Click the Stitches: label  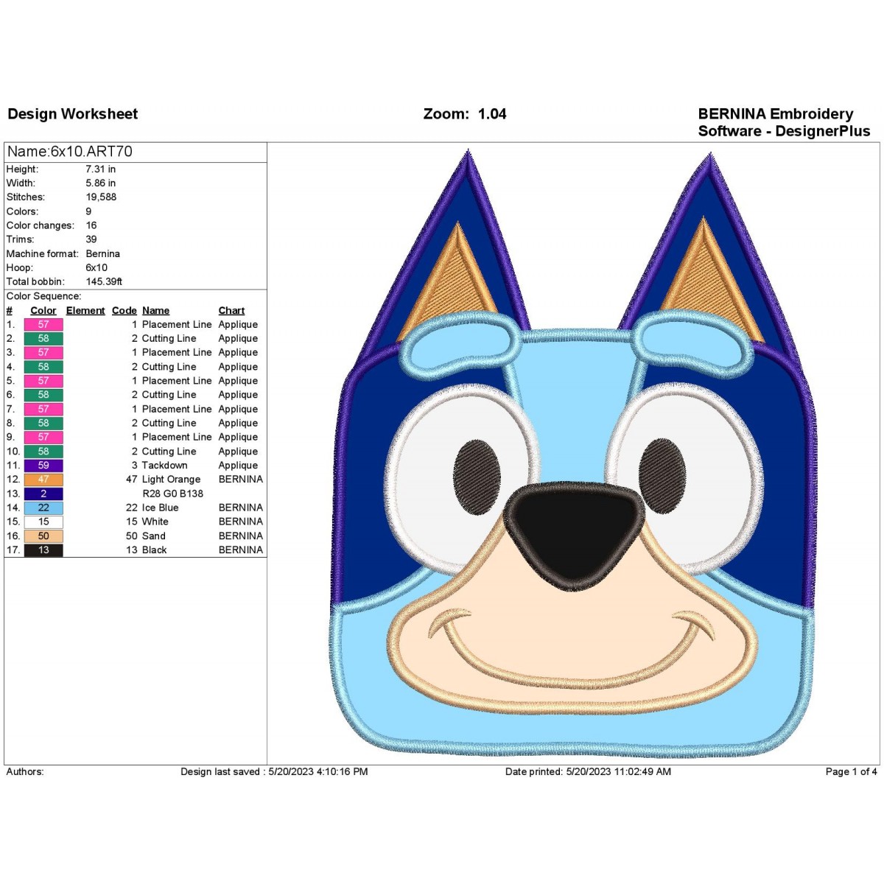(x=25, y=197)
